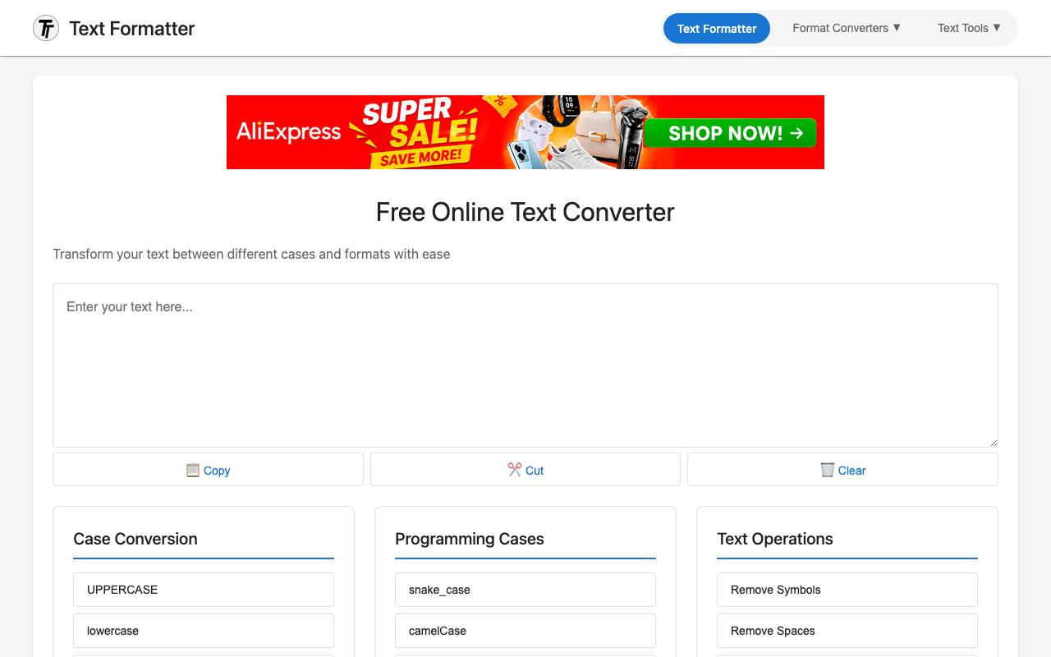Image resolution: width=1051 pixels, height=657 pixels.
Task: Click the Text Formatter site title
Action: point(132,28)
